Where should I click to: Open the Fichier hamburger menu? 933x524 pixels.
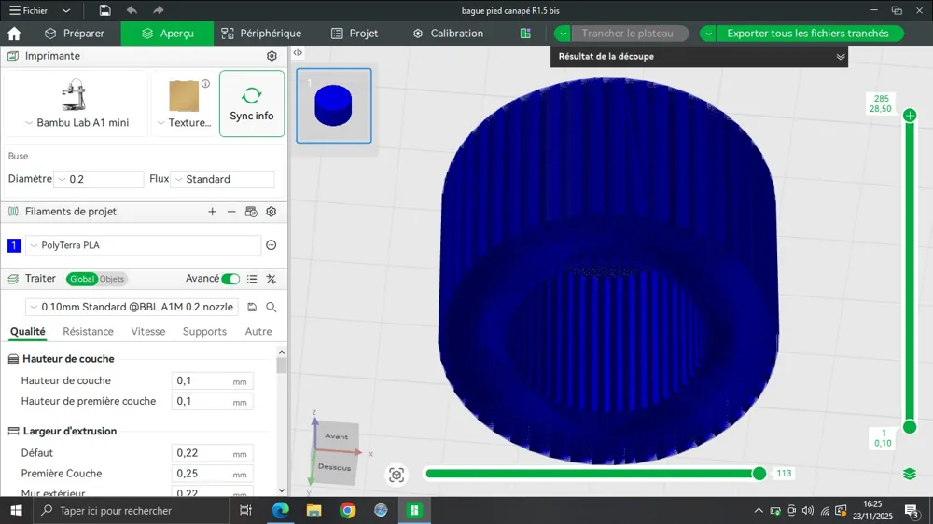tap(28, 10)
